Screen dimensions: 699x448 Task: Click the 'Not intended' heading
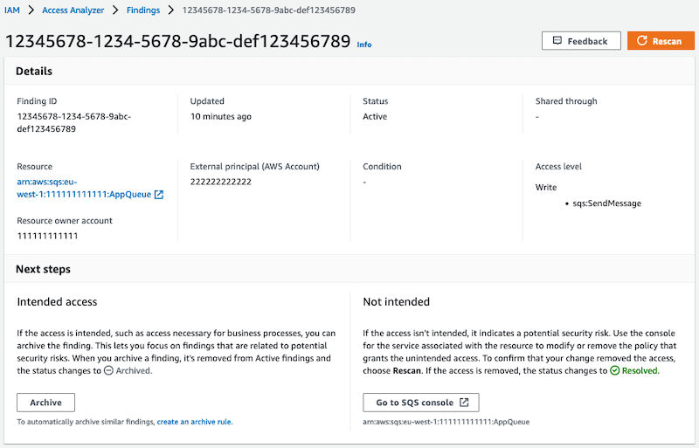397,302
